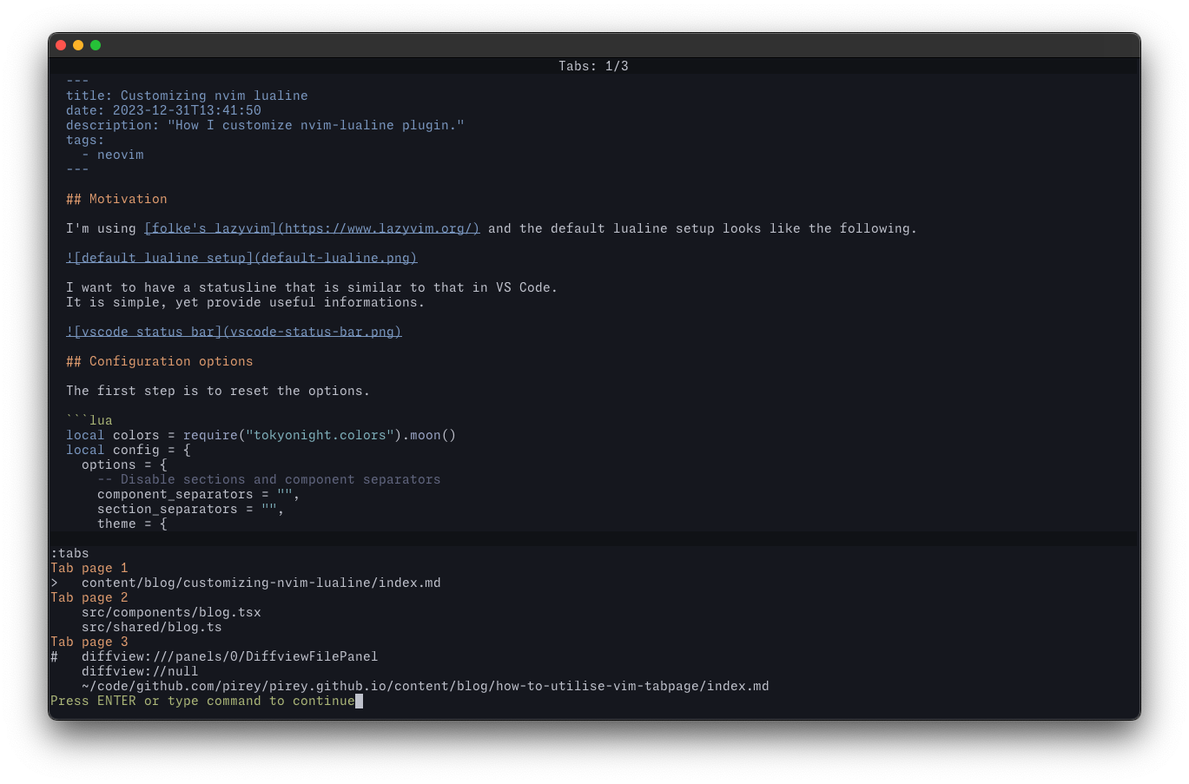The width and height of the screenshot is (1189, 784).
Task: Click the ":tabs" command line
Action: [69, 553]
